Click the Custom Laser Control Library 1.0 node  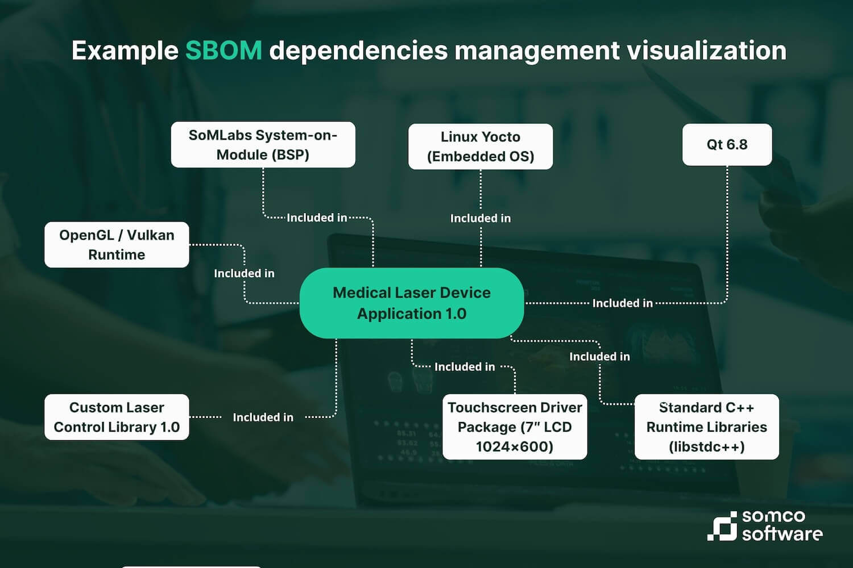116,417
